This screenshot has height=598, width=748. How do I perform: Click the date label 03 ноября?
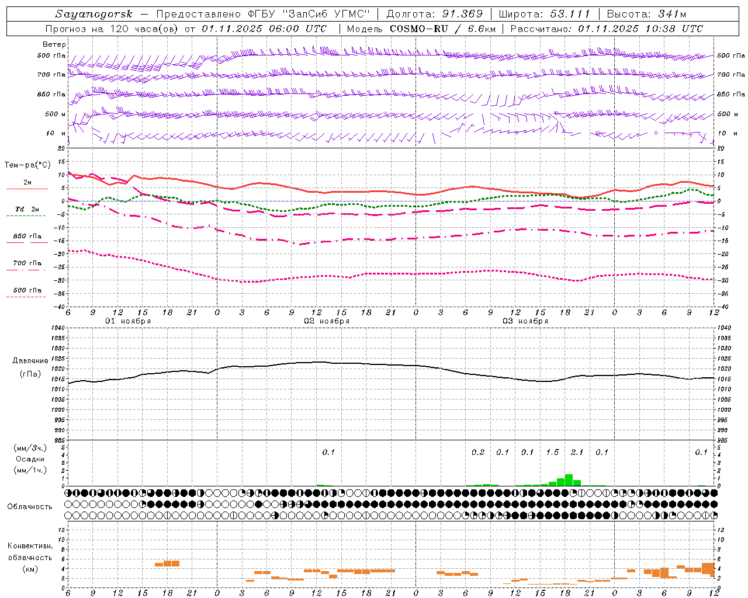(x=525, y=321)
